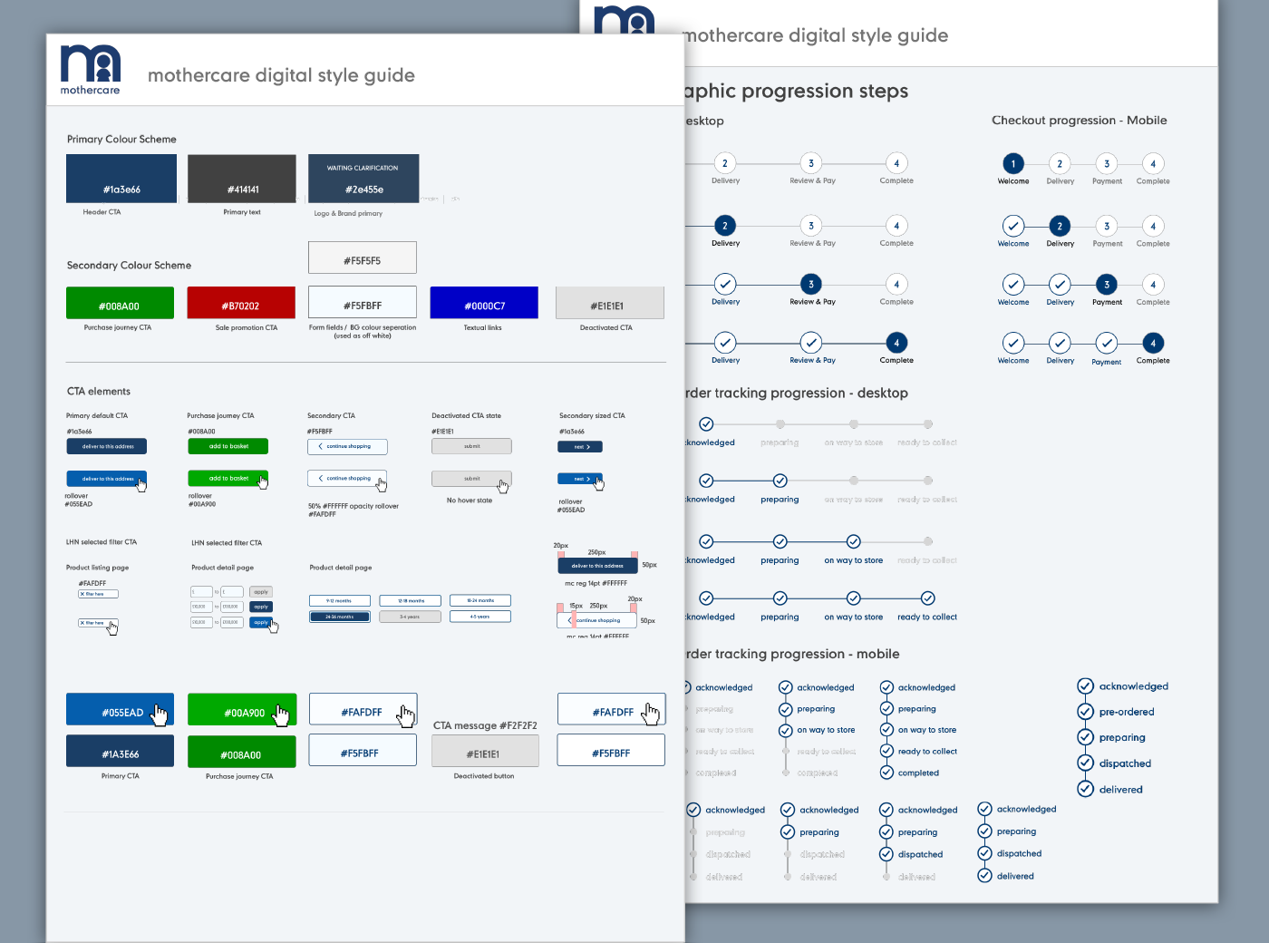Select the #E1E1E1 Deactivated CTA swatch in Secondary Colour Scheme

pos(610,303)
